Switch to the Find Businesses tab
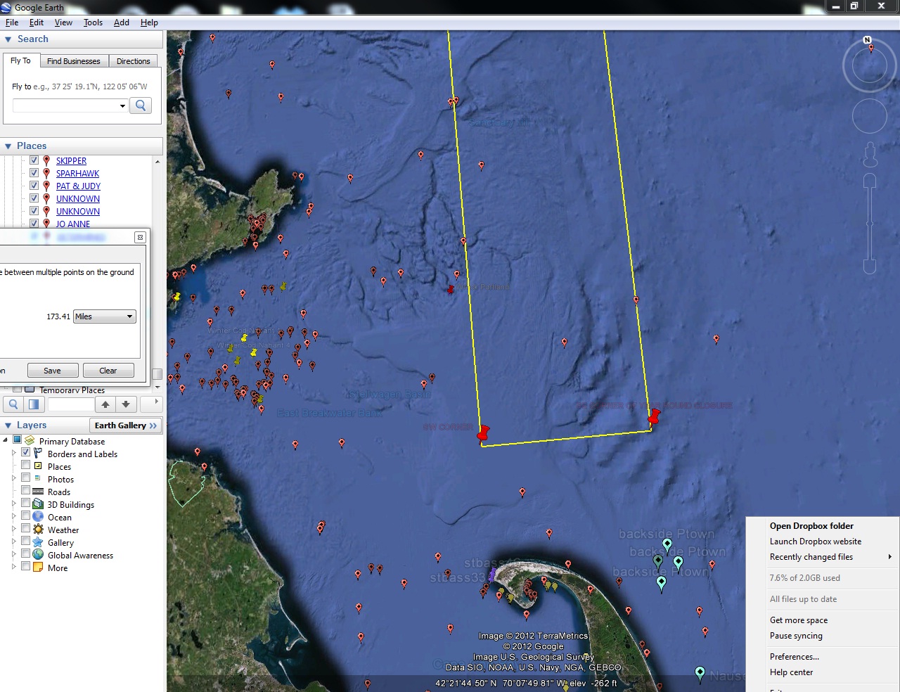The image size is (900, 692). tap(74, 61)
